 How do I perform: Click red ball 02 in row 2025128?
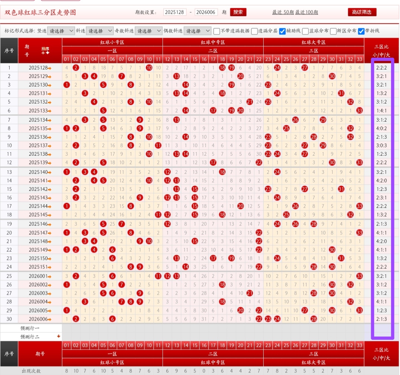point(76,68)
